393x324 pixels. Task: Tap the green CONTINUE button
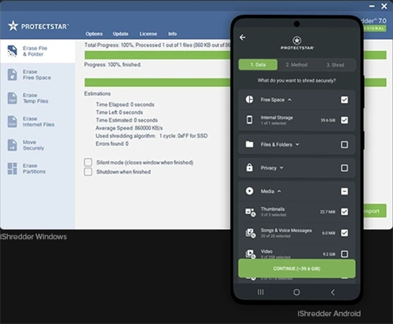pos(297,268)
